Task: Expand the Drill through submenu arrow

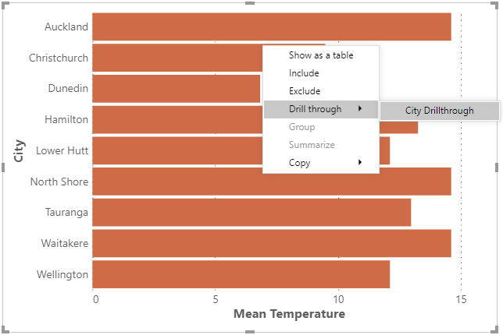Action: [x=360, y=109]
